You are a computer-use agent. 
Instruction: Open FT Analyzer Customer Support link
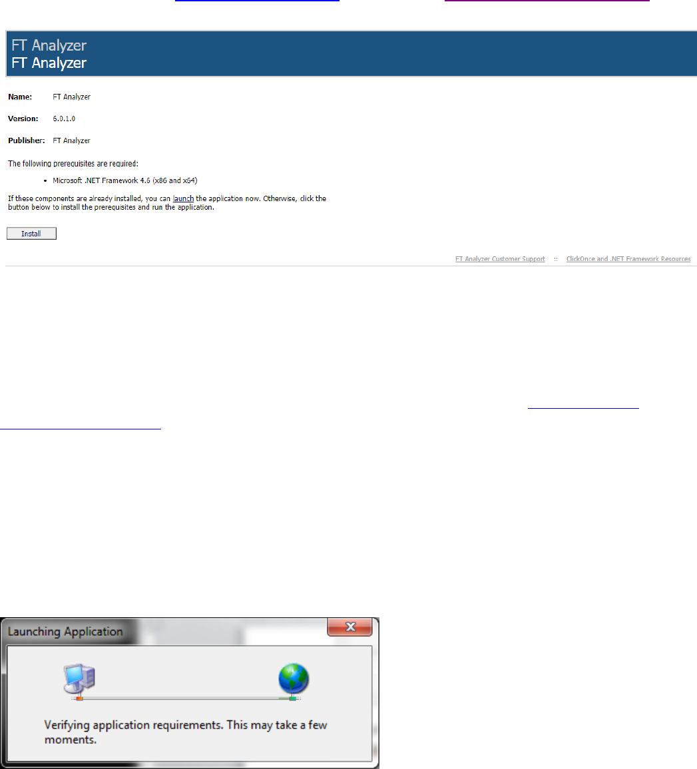click(500, 259)
